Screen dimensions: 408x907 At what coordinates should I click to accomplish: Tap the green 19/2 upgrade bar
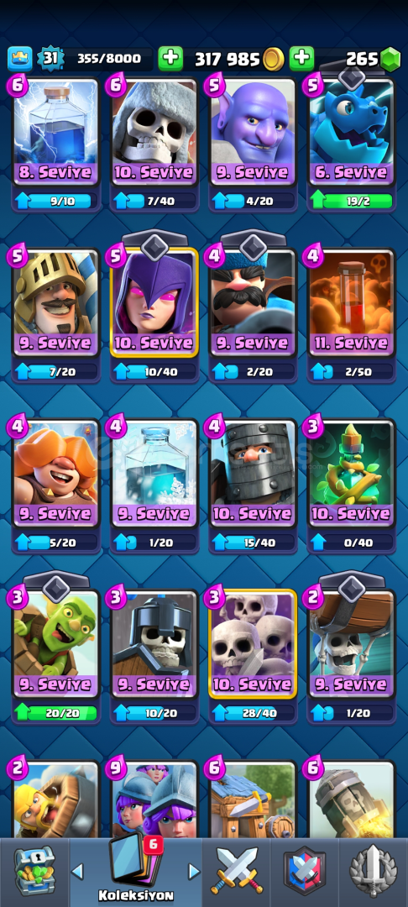[351, 201]
